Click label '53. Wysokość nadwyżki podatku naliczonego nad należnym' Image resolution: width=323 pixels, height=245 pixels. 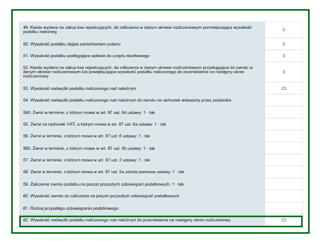pyautogui.click(x=80, y=88)
